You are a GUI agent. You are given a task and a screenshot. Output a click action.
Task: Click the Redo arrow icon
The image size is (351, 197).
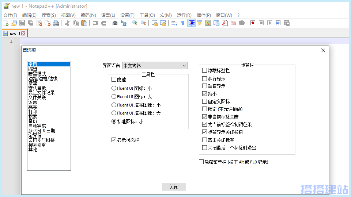pos(104,23)
